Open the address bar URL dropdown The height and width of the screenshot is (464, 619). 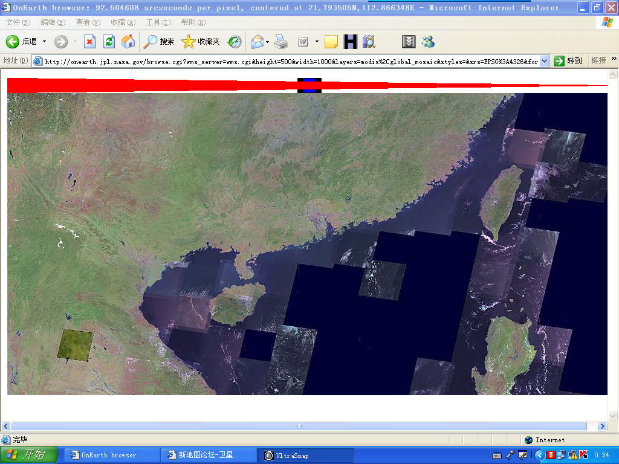tap(544, 61)
